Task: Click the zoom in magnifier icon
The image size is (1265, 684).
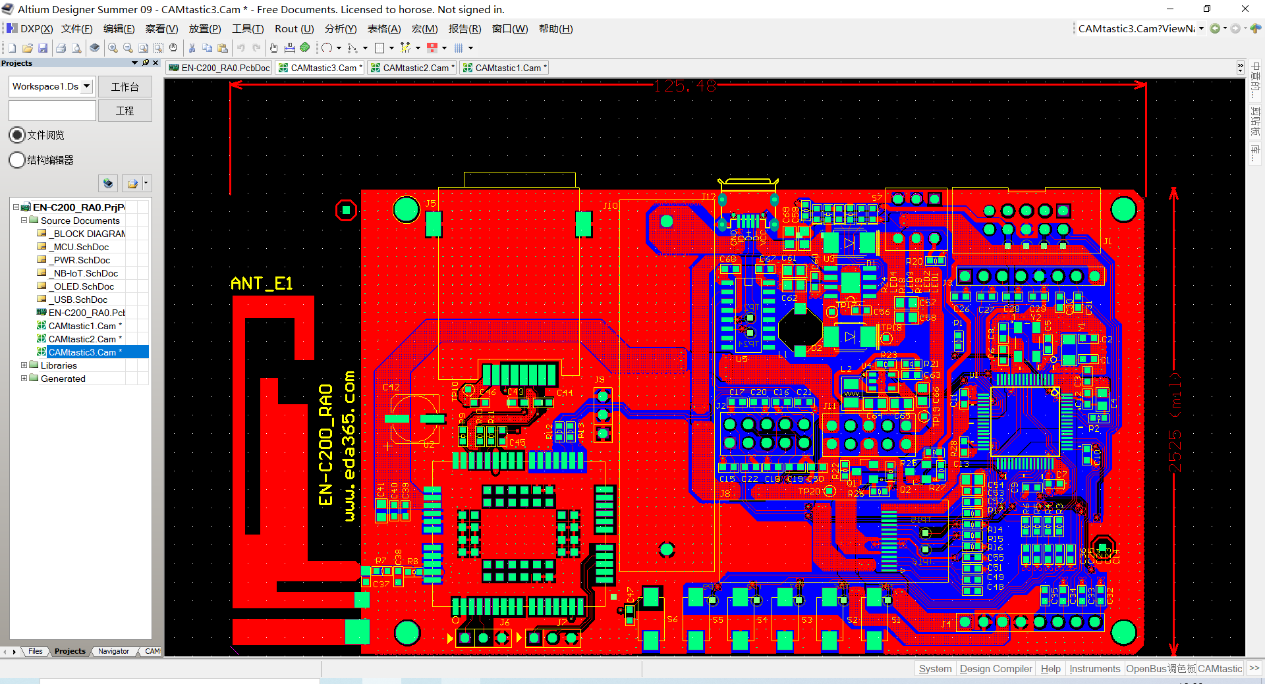Action: 113,48
